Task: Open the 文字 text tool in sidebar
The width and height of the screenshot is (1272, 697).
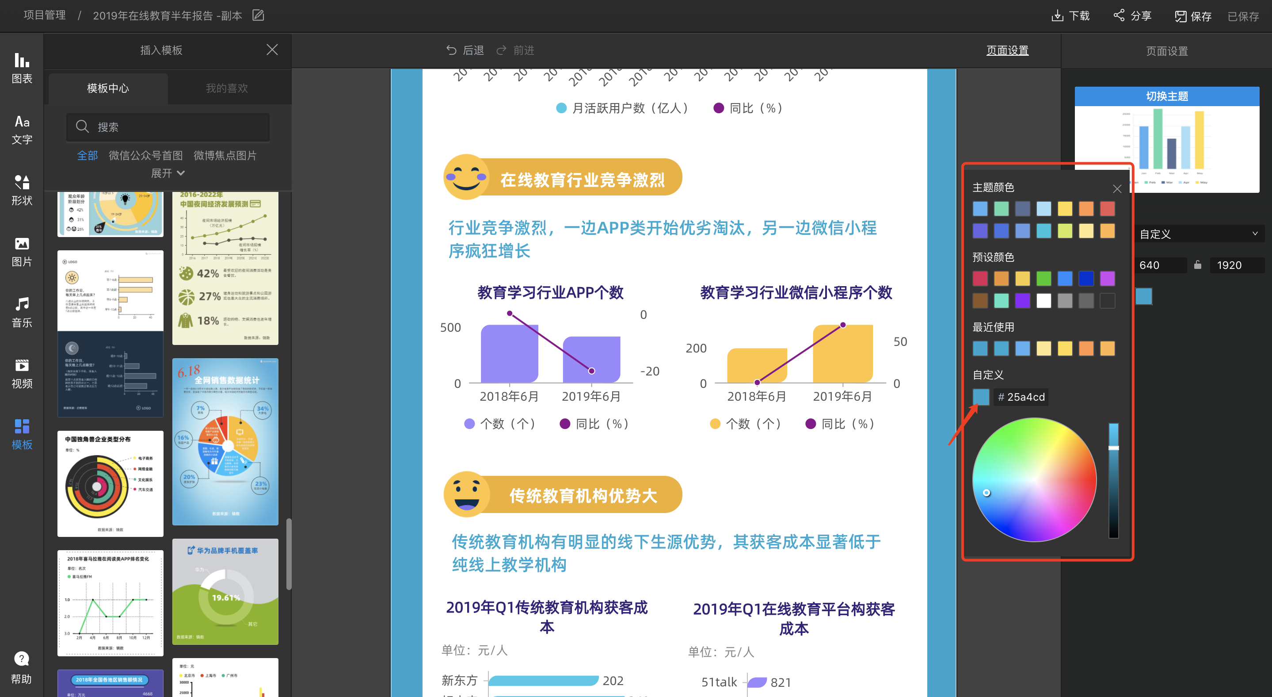Action: pyautogui.click(x=22, y=130)
